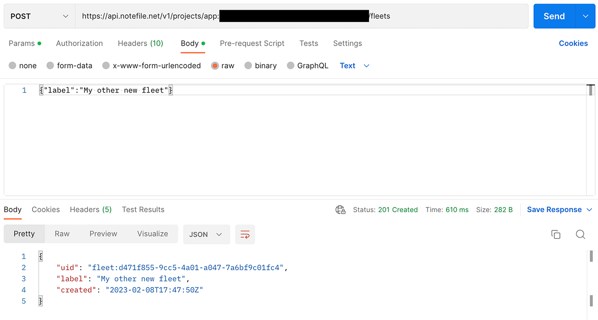Click Save Response
This screenshot has width=598, height=320.
554,210
